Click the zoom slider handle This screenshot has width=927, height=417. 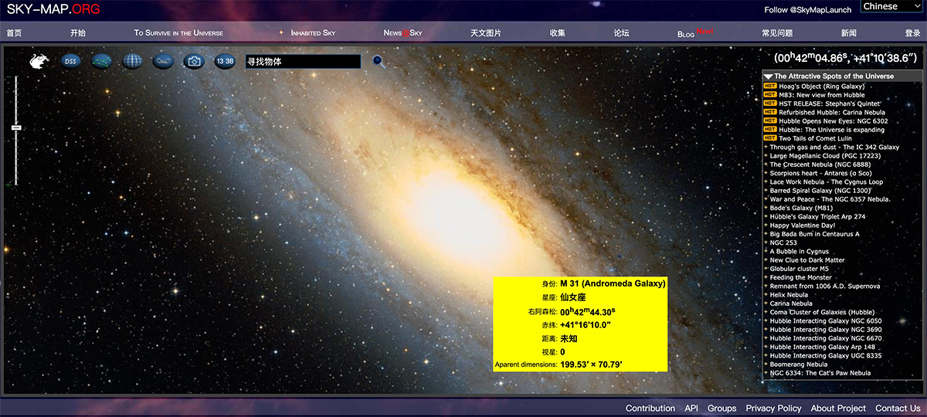coord(16,127)
